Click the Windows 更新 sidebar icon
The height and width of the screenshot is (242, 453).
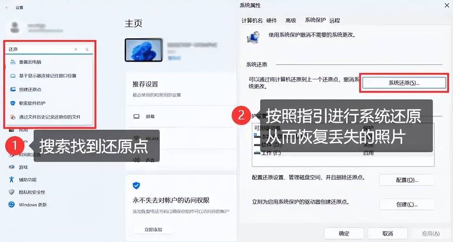(x=11, y=204)
